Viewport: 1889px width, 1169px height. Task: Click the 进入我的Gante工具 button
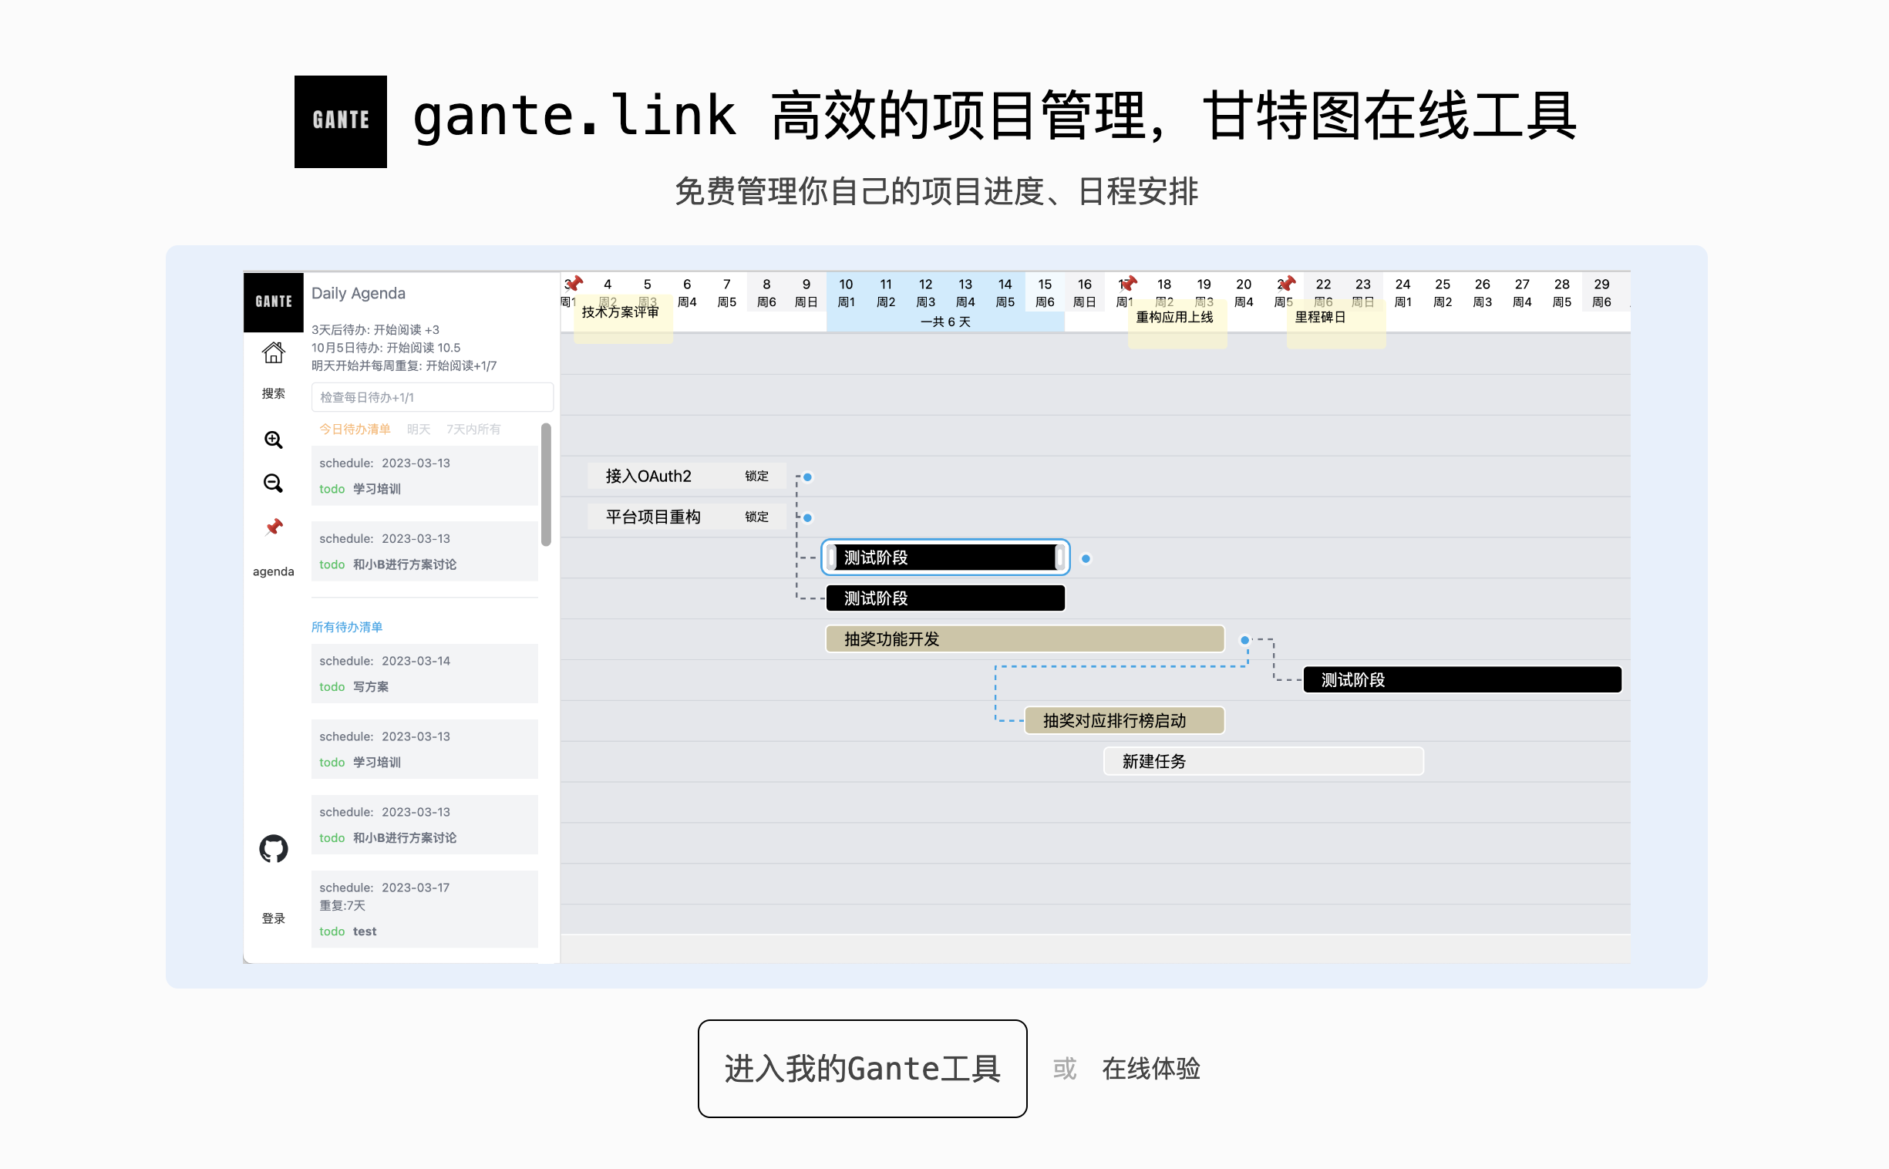coord(863,1069)
